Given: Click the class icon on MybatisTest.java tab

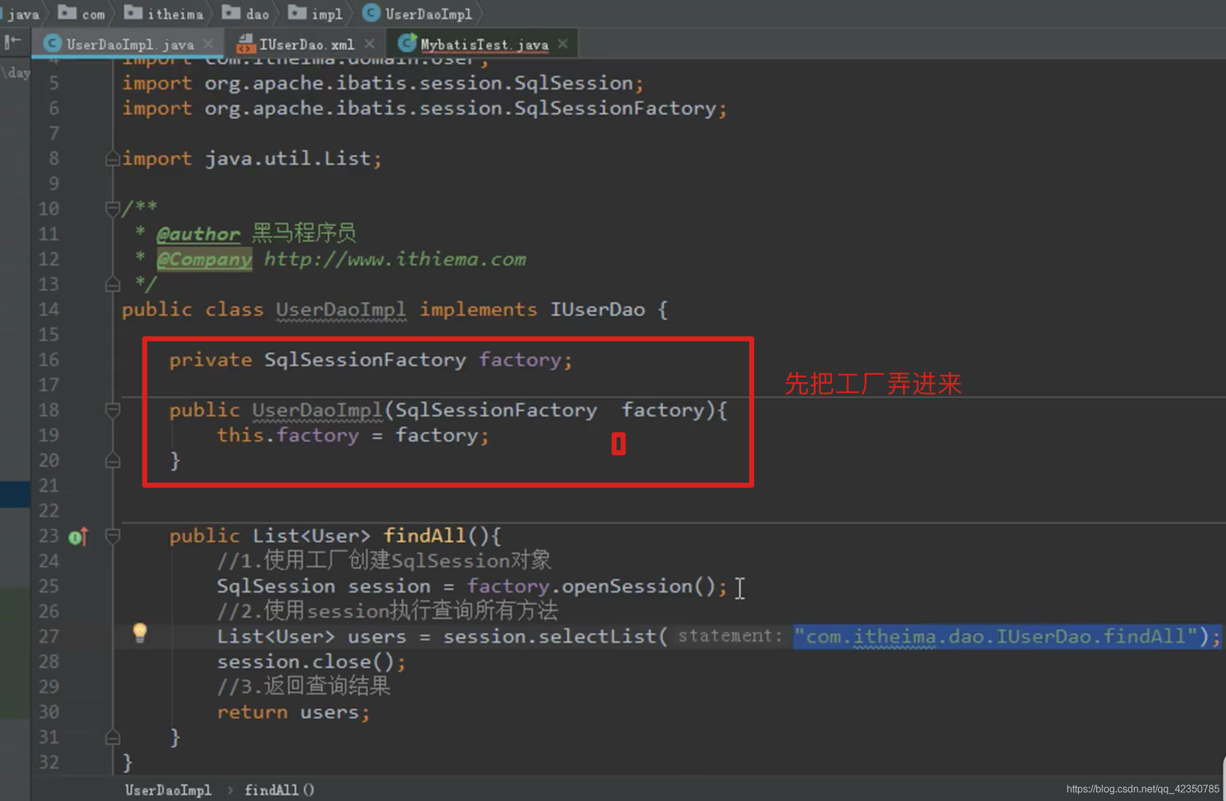Looking at the screenshot, I should point(407,43).
